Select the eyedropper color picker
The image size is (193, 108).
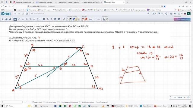[64, 19]
